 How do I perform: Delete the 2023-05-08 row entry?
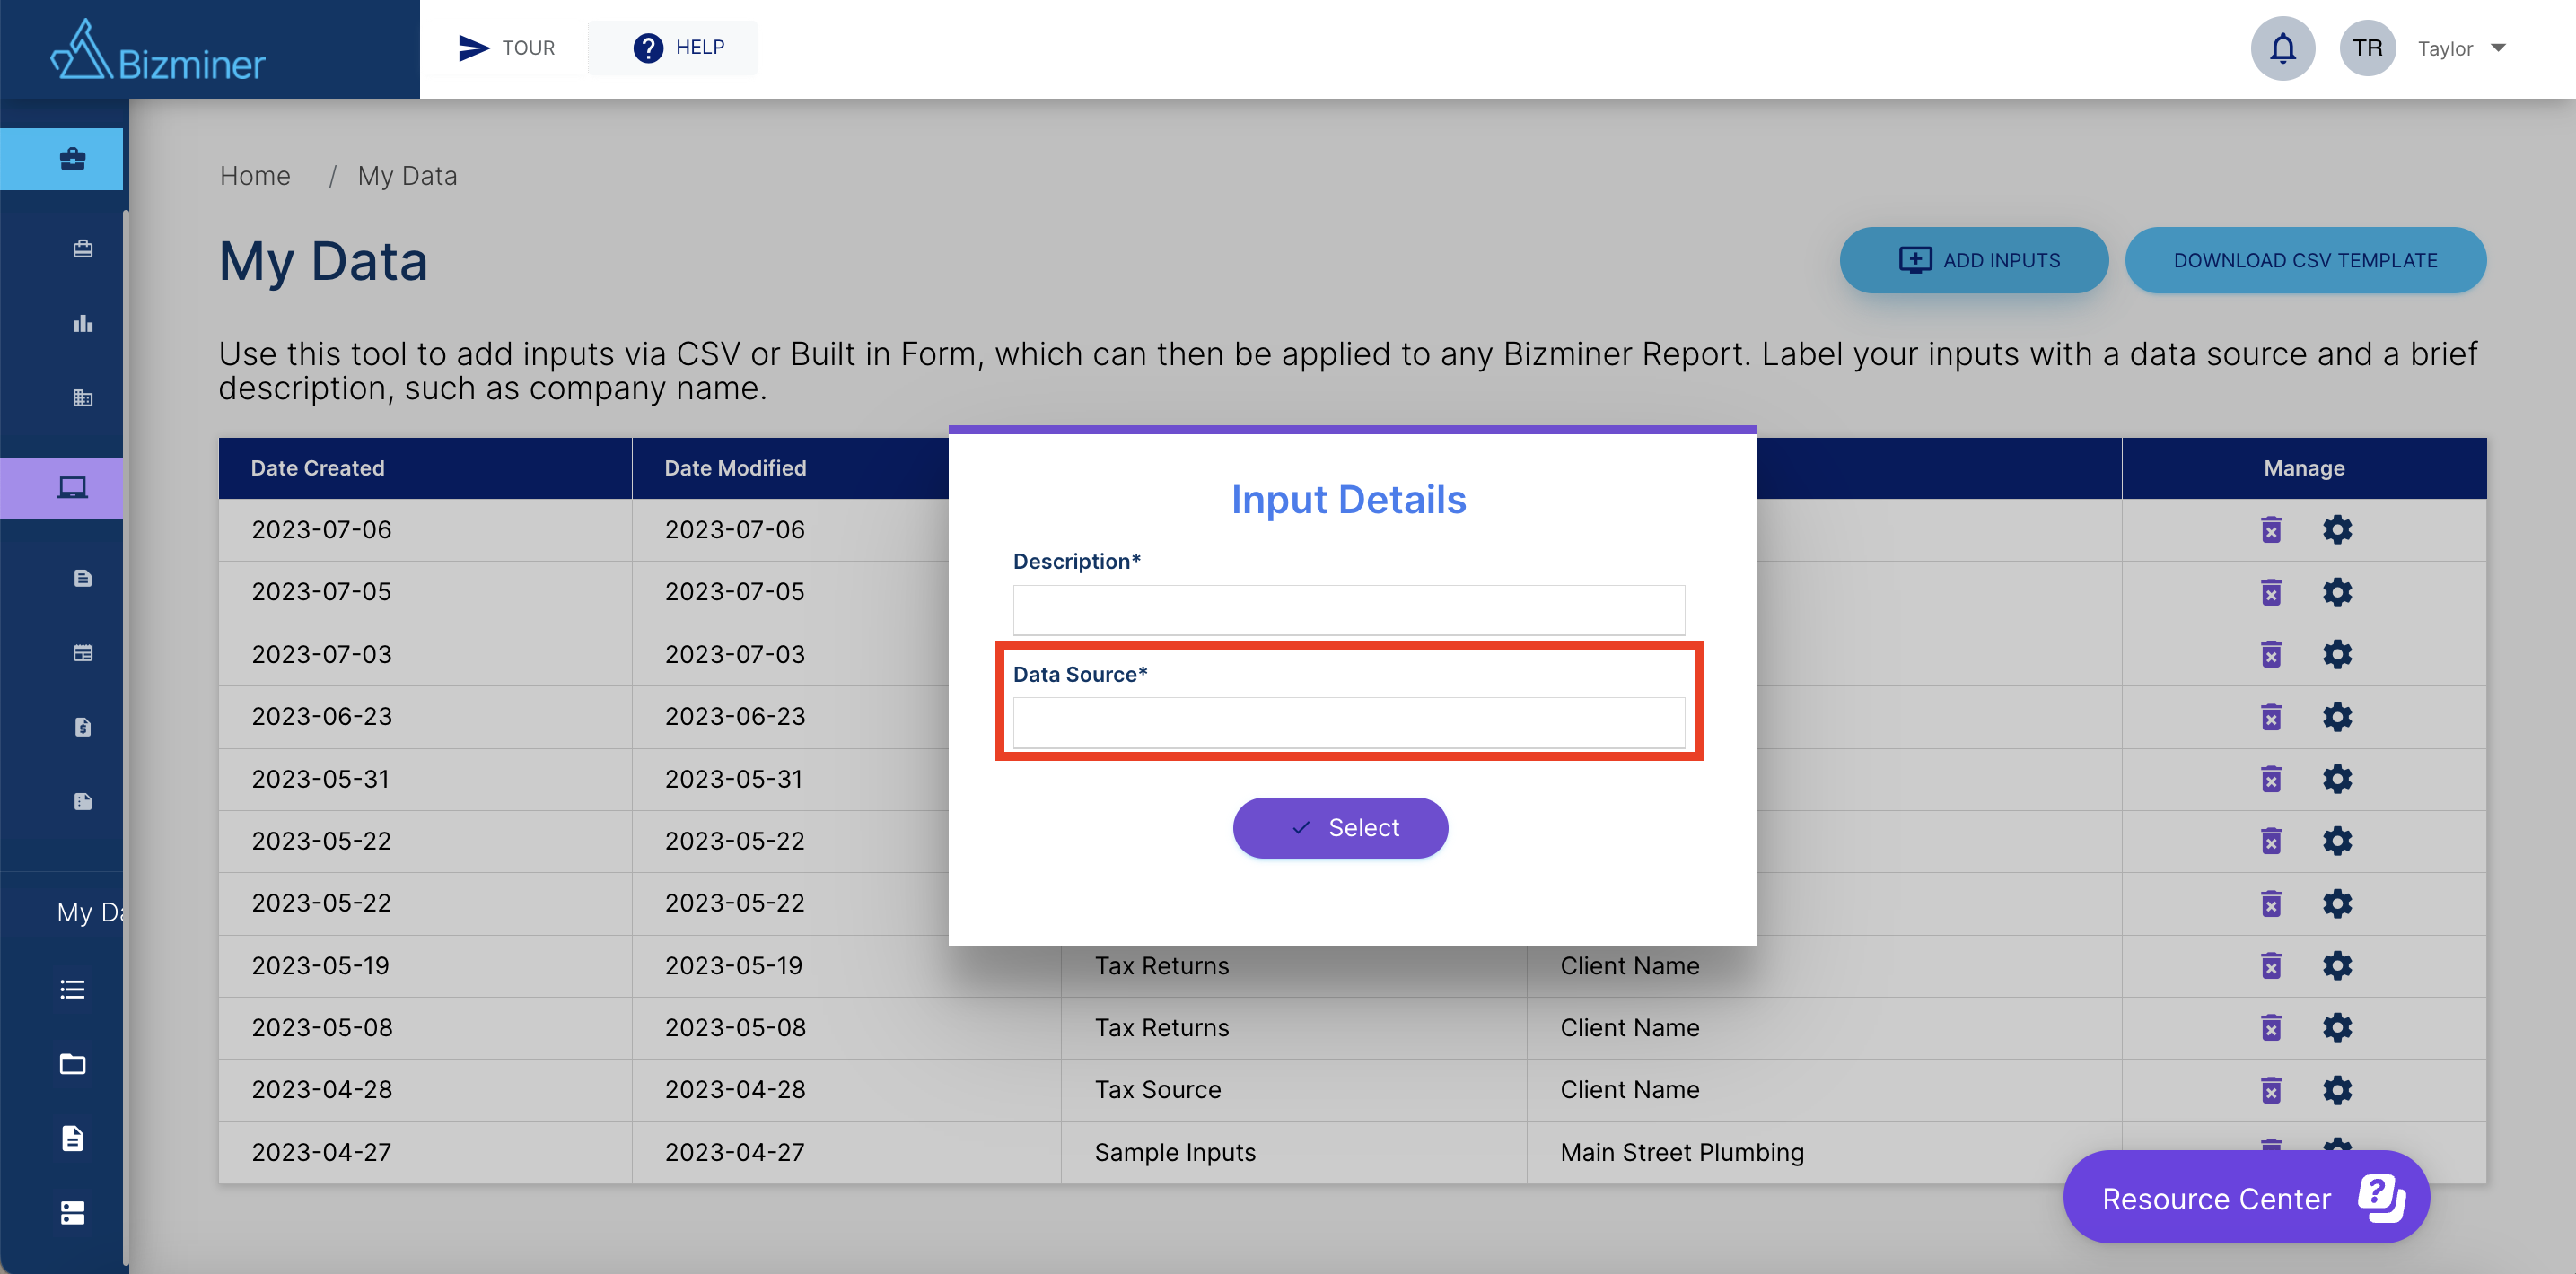[2271, 1027]
